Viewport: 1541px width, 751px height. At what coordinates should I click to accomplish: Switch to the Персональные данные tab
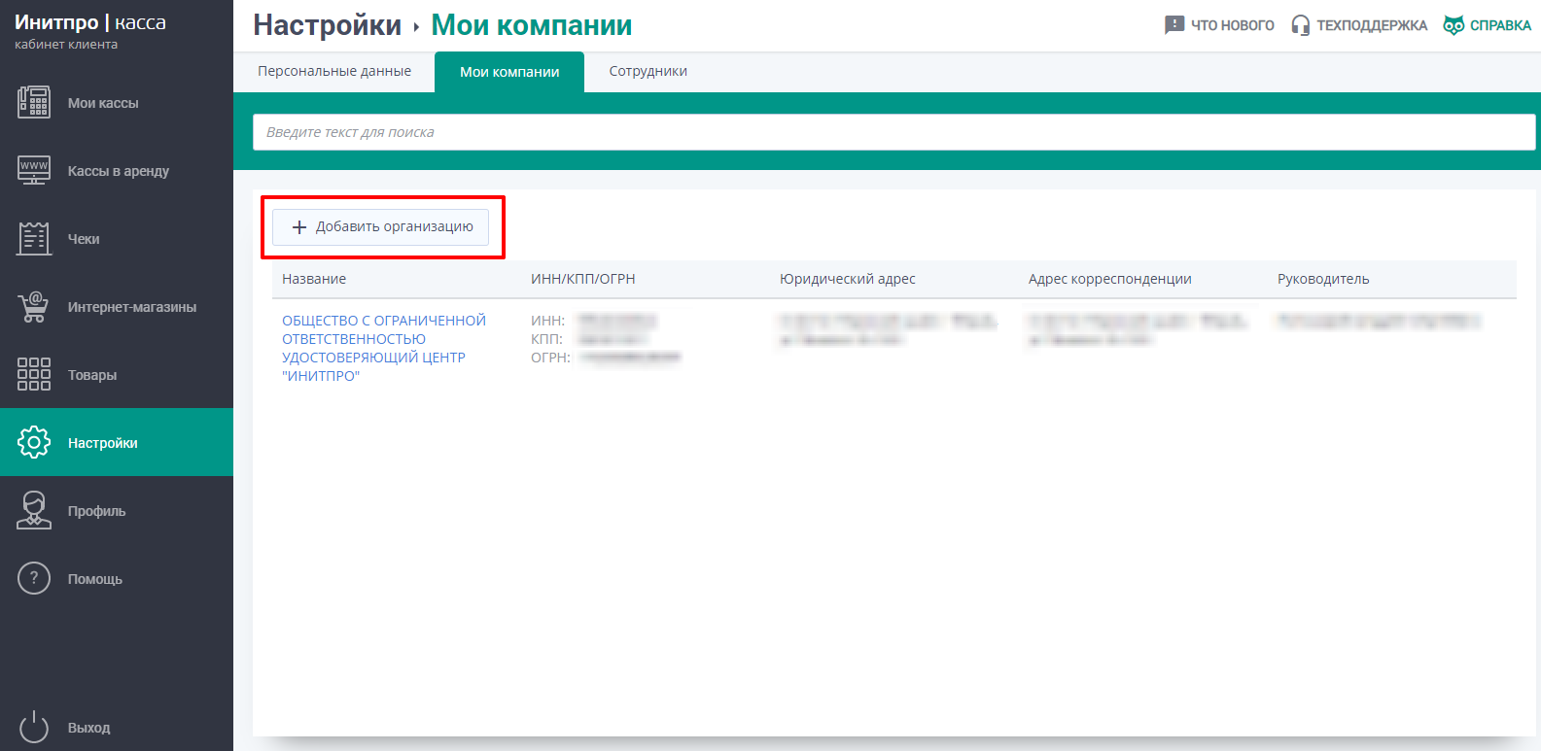click(x=334, y=71)
